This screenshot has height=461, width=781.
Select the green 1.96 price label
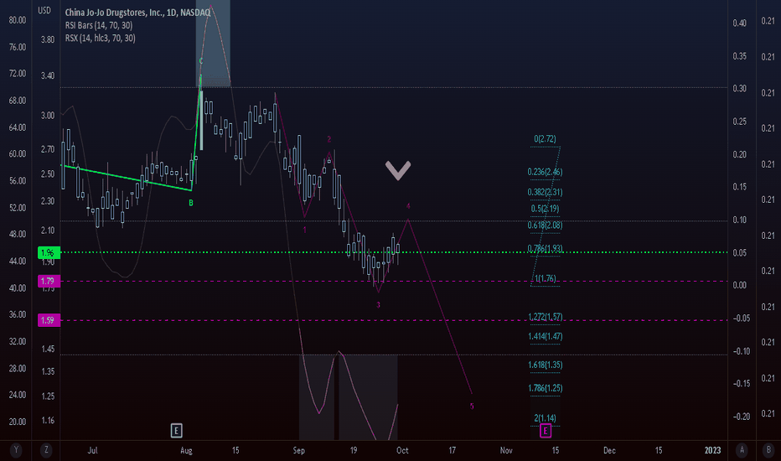pyautogui.click(x=49, y=252)
